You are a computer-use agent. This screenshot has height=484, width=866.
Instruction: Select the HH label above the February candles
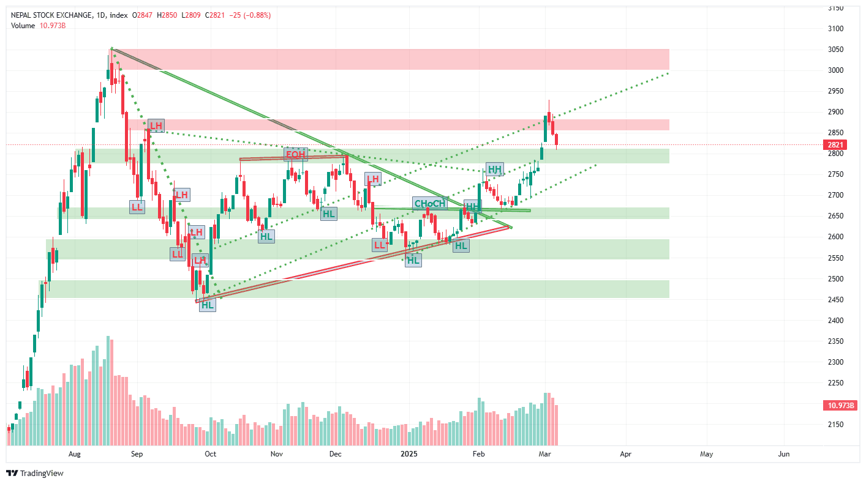point(495,169)
